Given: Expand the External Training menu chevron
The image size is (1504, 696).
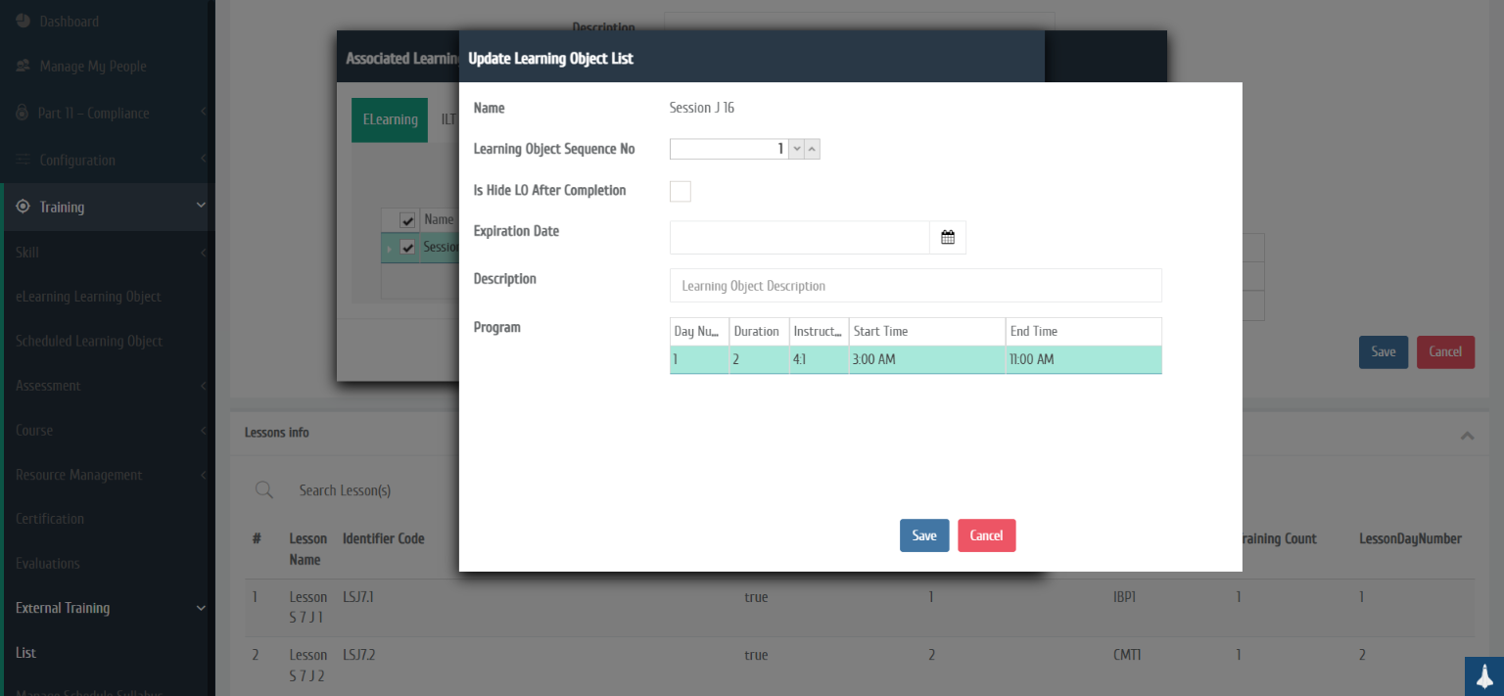Looking at the screenshot, I should [201, 608].
